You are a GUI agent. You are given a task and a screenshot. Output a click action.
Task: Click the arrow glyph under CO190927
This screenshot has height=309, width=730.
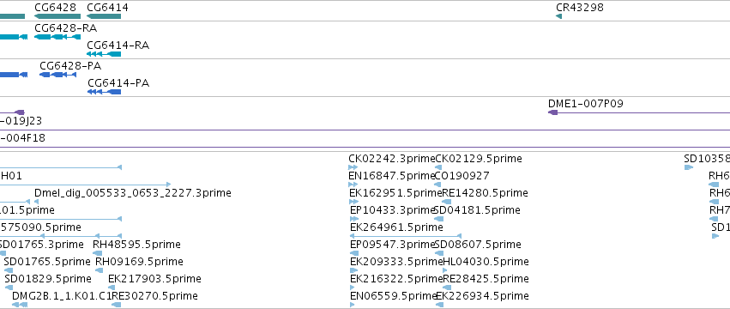point(437,185)
